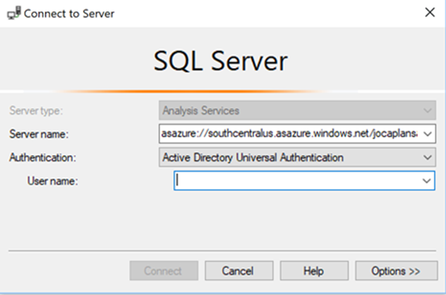Cancel the server connection dialog
Image resolution: width=446 pixels, height=295 pixels.
(239, 271)
